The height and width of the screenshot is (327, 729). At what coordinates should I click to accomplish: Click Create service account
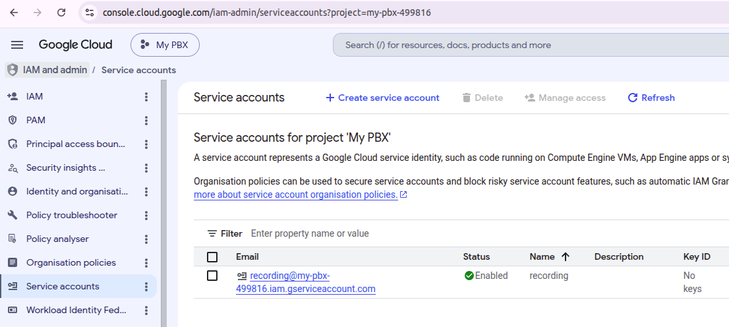[x=382, y=98]
